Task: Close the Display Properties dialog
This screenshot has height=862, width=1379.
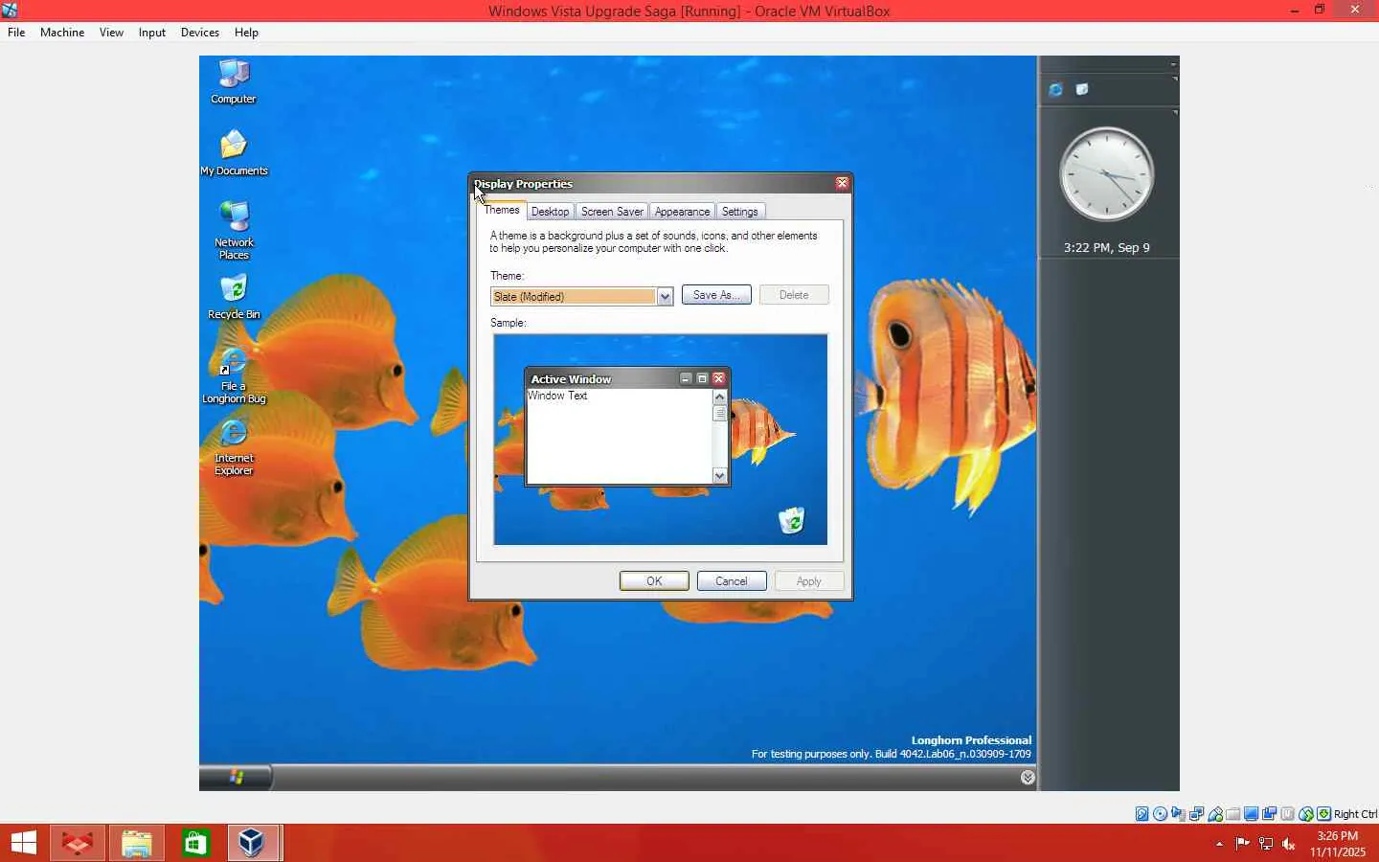Action: pyautogui.click(x=842, y=184)
